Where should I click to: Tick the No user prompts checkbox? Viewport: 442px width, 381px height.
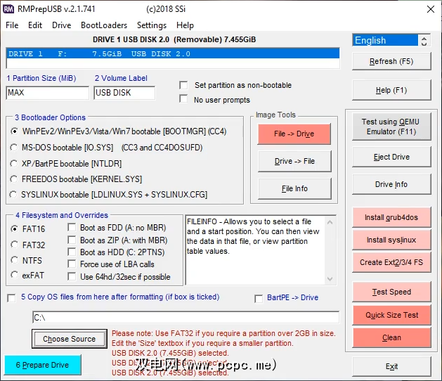pyautogui.click(x=183, y=100)
